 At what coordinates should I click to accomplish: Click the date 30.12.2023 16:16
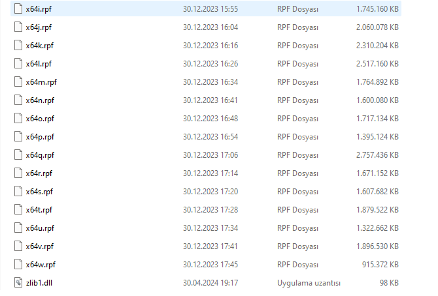[x=211, y=46]
